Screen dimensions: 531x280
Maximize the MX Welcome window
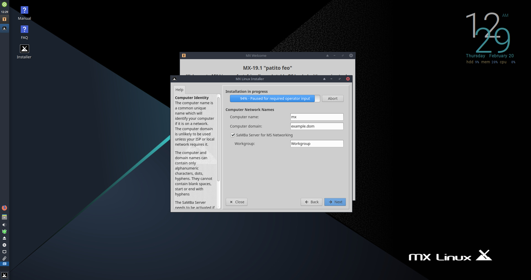[343, 55]
